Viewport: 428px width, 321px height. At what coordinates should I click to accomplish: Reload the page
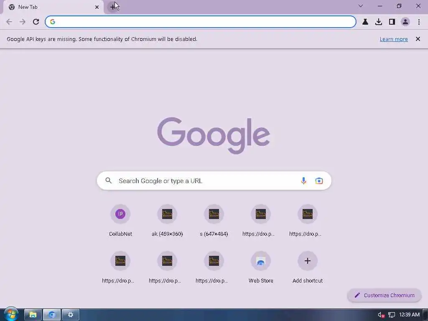click(36, 22)
